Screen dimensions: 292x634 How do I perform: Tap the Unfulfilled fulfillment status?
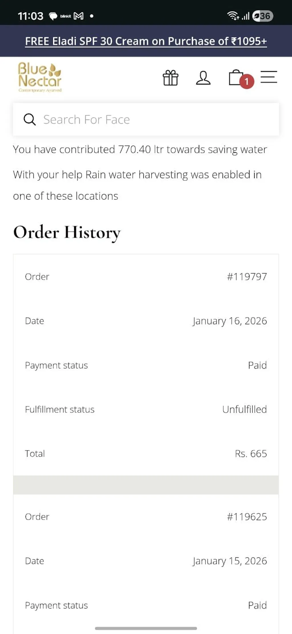244,409
